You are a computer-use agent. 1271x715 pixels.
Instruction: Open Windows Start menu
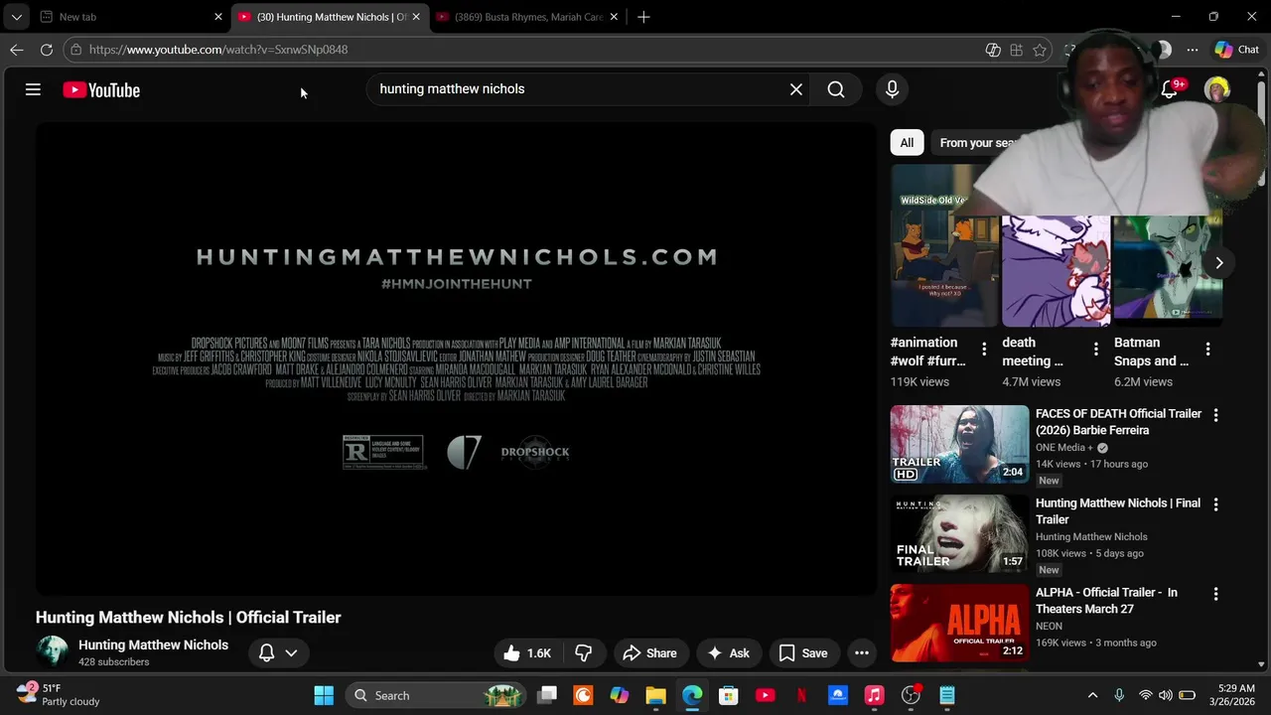click(324, 695)
